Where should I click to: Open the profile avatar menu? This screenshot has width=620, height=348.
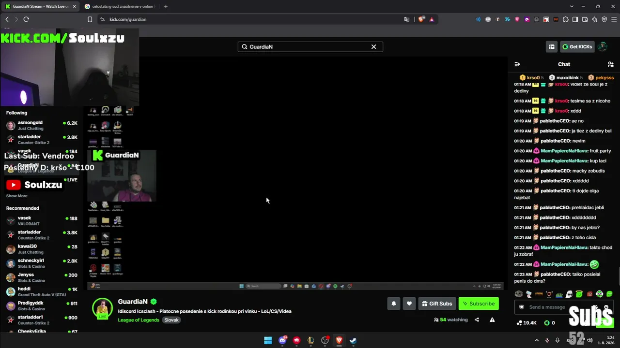603,47
